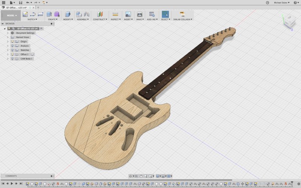
Task: Open the Help question mark dropdown
Action: (x=296, y=3)
